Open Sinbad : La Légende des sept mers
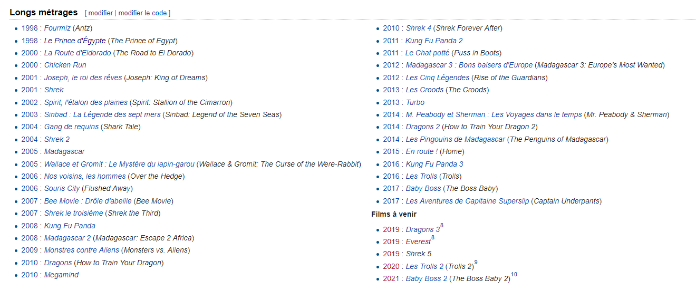The image size is (696, 290). (102, 114)
